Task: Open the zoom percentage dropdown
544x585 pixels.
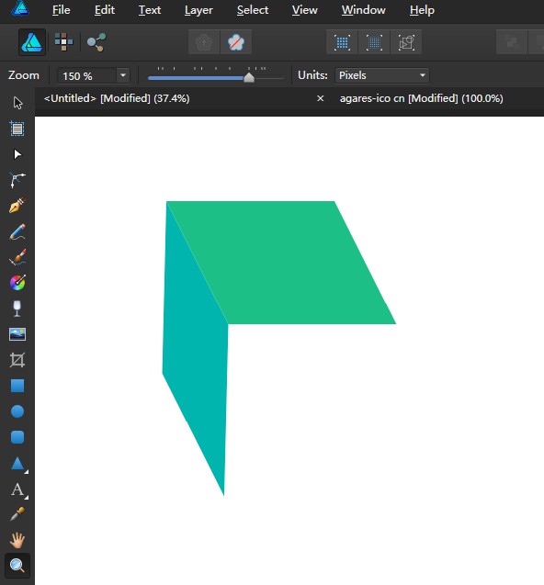Action: 123,75
